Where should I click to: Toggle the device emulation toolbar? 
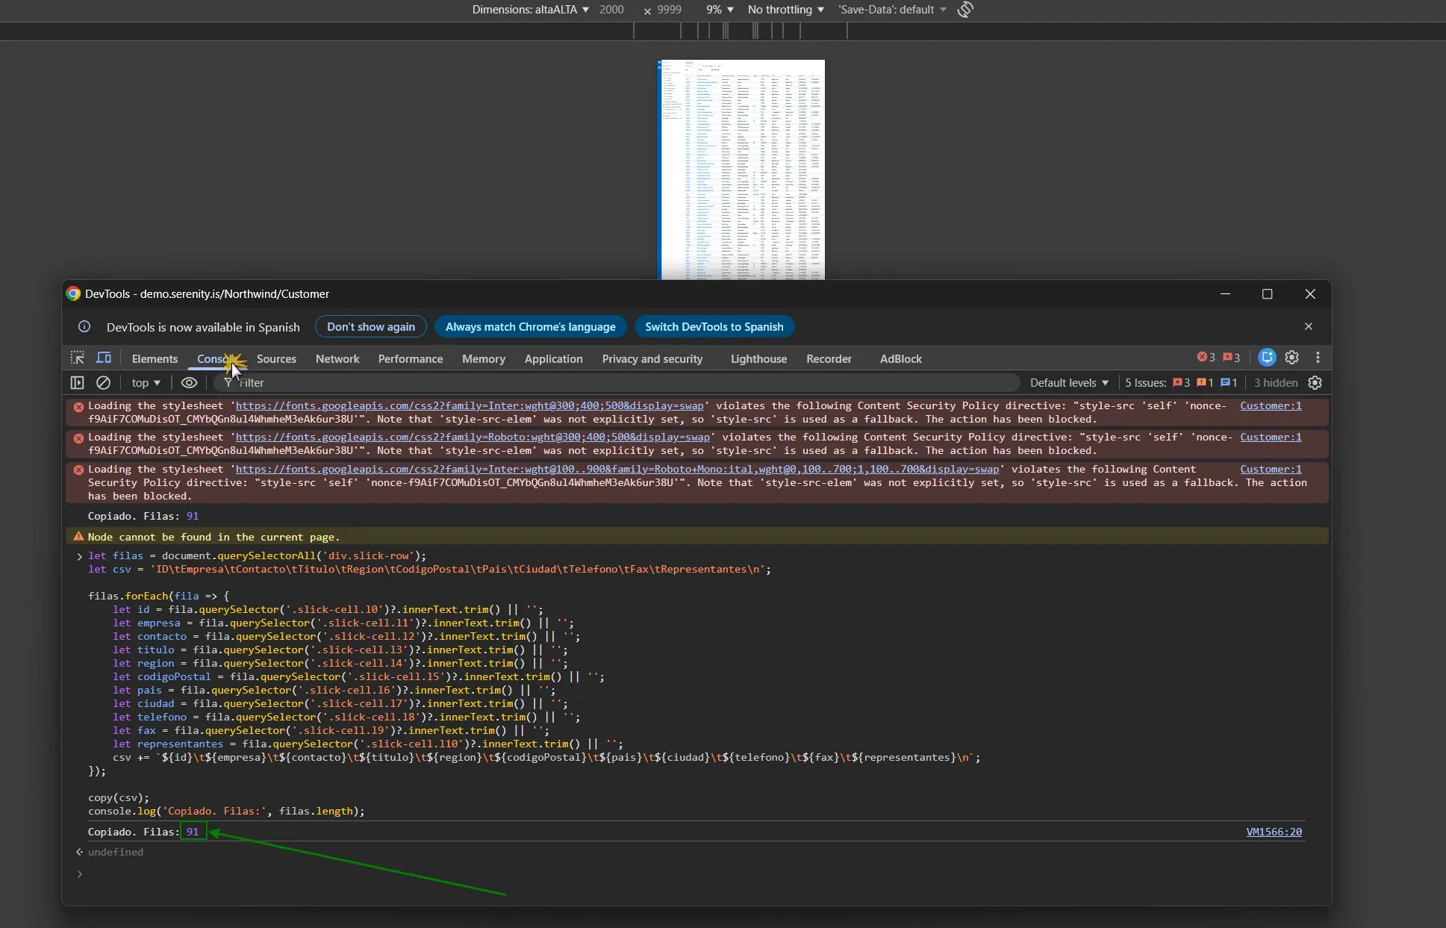[x=105, y=358]
